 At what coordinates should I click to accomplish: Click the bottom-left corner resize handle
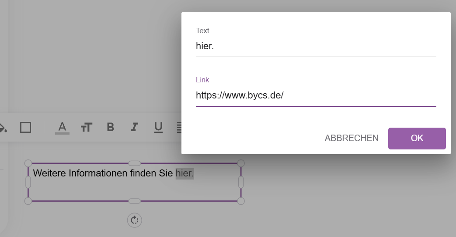tap(28, 201)
